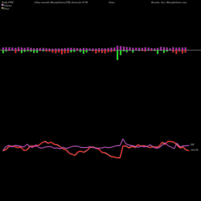The width and height of the screenshot is (201, 201).
Task: Click the red-green Price legend swatch
Action: (x=2, y=8)
